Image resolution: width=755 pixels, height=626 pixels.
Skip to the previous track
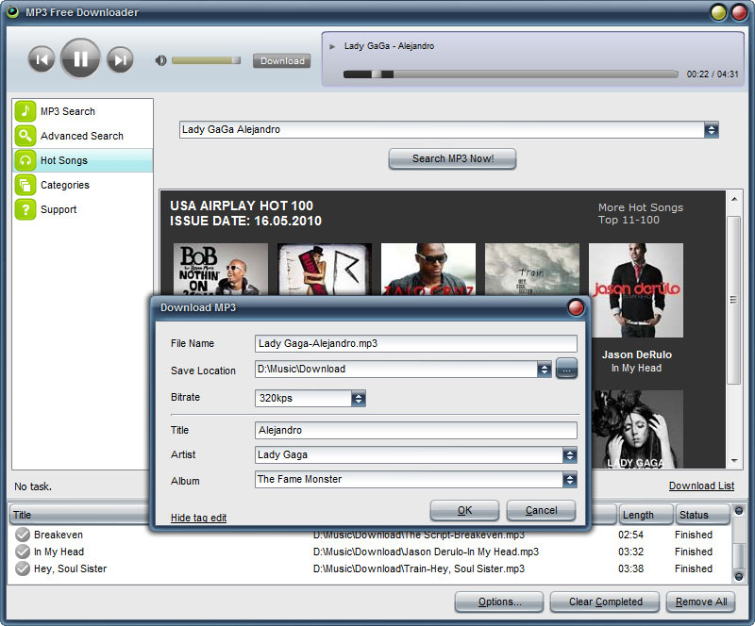click(x=42, y=58)
